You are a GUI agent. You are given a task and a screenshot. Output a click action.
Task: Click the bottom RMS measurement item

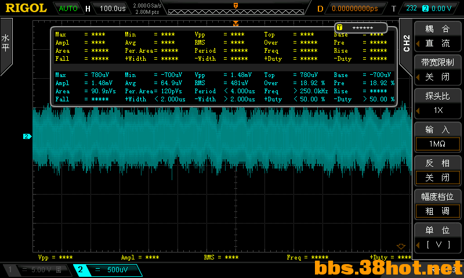[222, 257]
